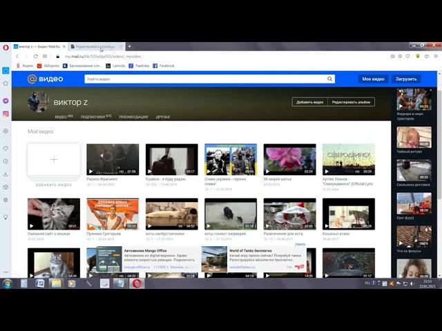Click the Mango Office advertisement

(x=148, y=259)
